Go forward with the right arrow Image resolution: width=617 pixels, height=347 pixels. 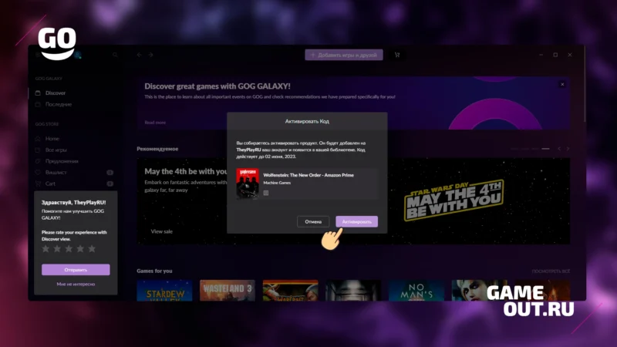[x=150, y=55]
